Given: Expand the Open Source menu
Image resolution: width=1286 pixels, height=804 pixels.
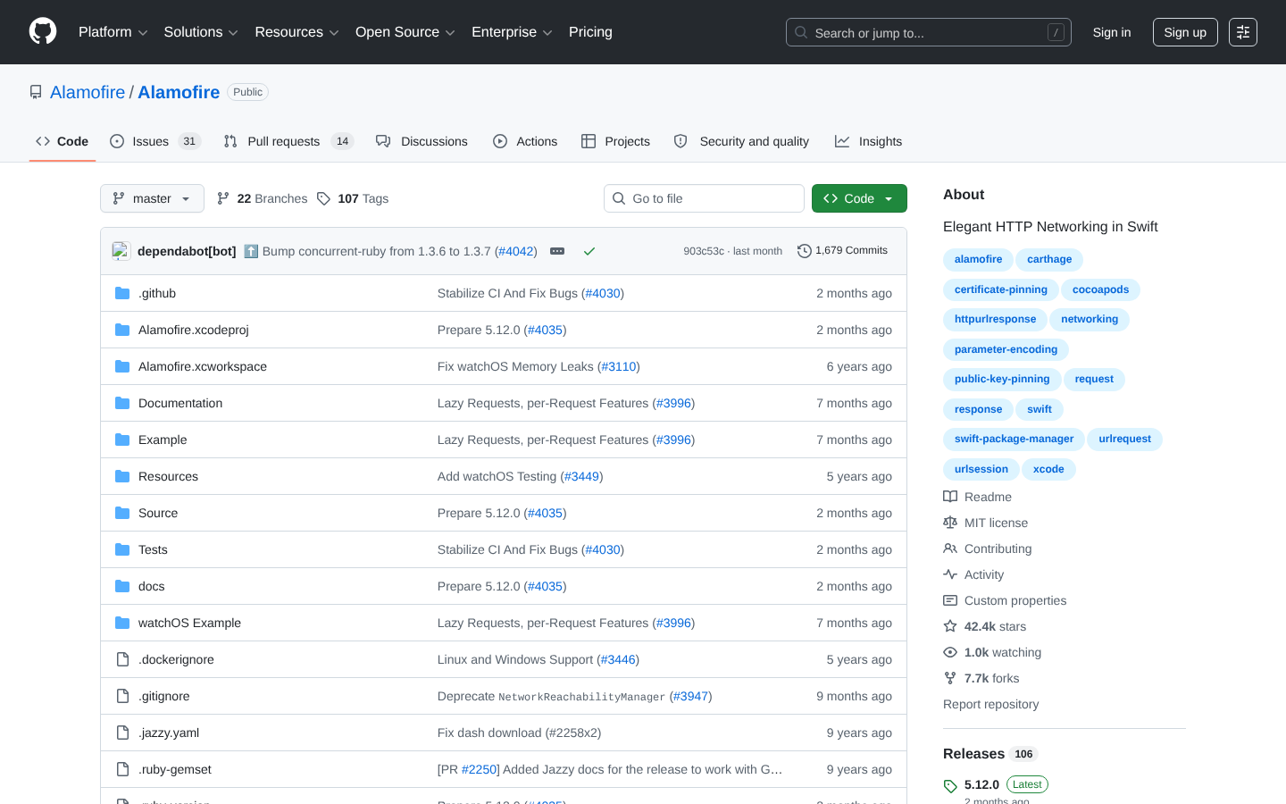Looking at the screenshot, I should click(x=405, y=32).
